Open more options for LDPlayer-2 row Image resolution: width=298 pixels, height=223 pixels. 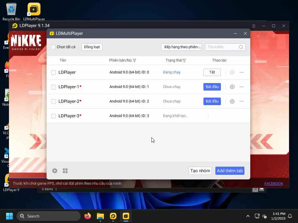[x=242, y=101]
